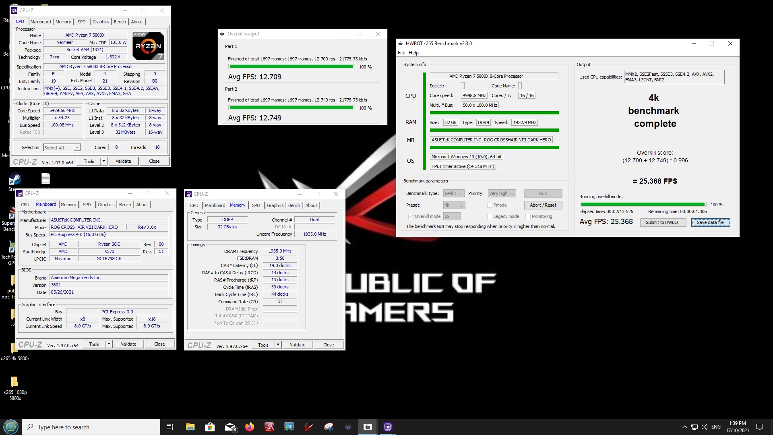Click the ENG language indicator
773x435 pixels.
716,427
